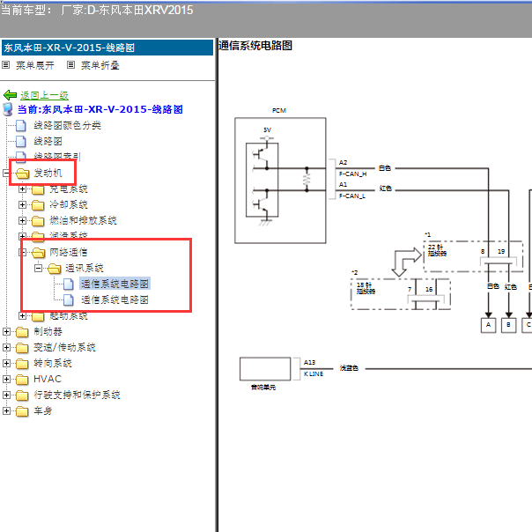Click connector box B in the diagram
The image size is (532, 532).
508,325
